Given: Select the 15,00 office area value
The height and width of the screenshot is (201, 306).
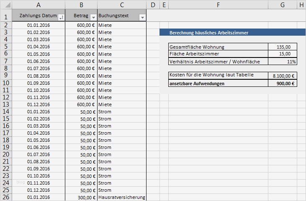Looking at the screenshot, I should (283, 54).
